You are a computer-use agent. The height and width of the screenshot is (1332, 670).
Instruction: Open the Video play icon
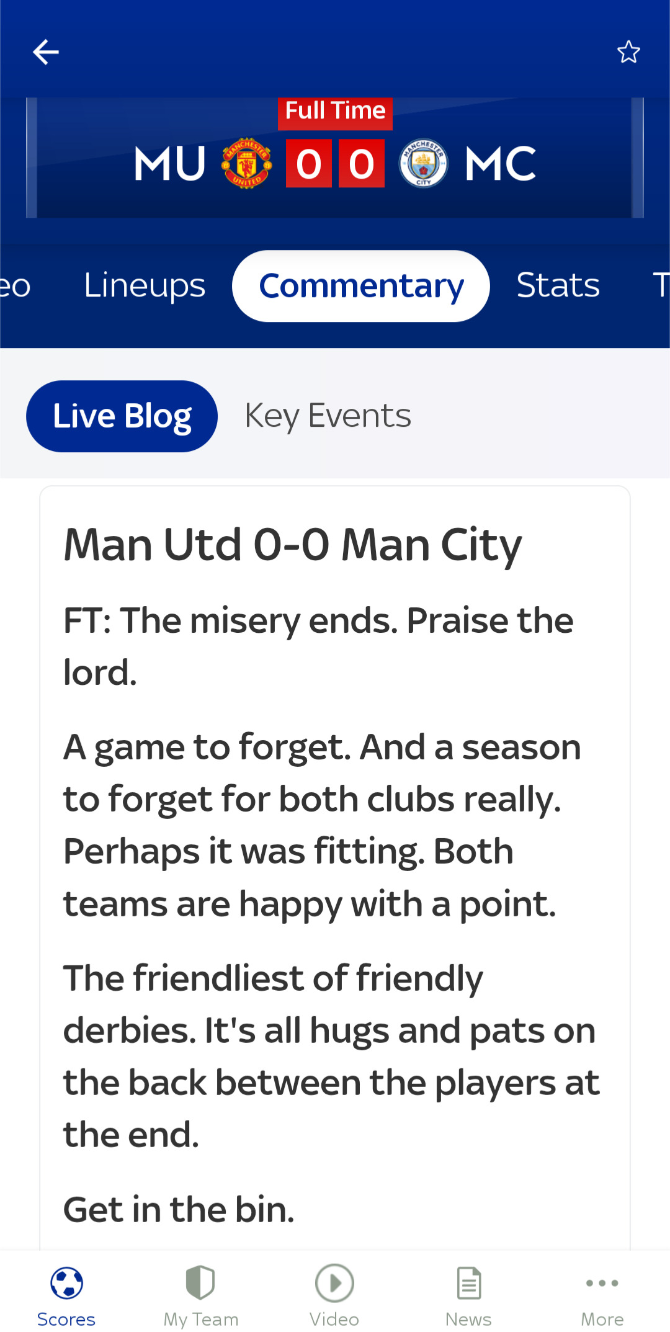pos(334,1282)
